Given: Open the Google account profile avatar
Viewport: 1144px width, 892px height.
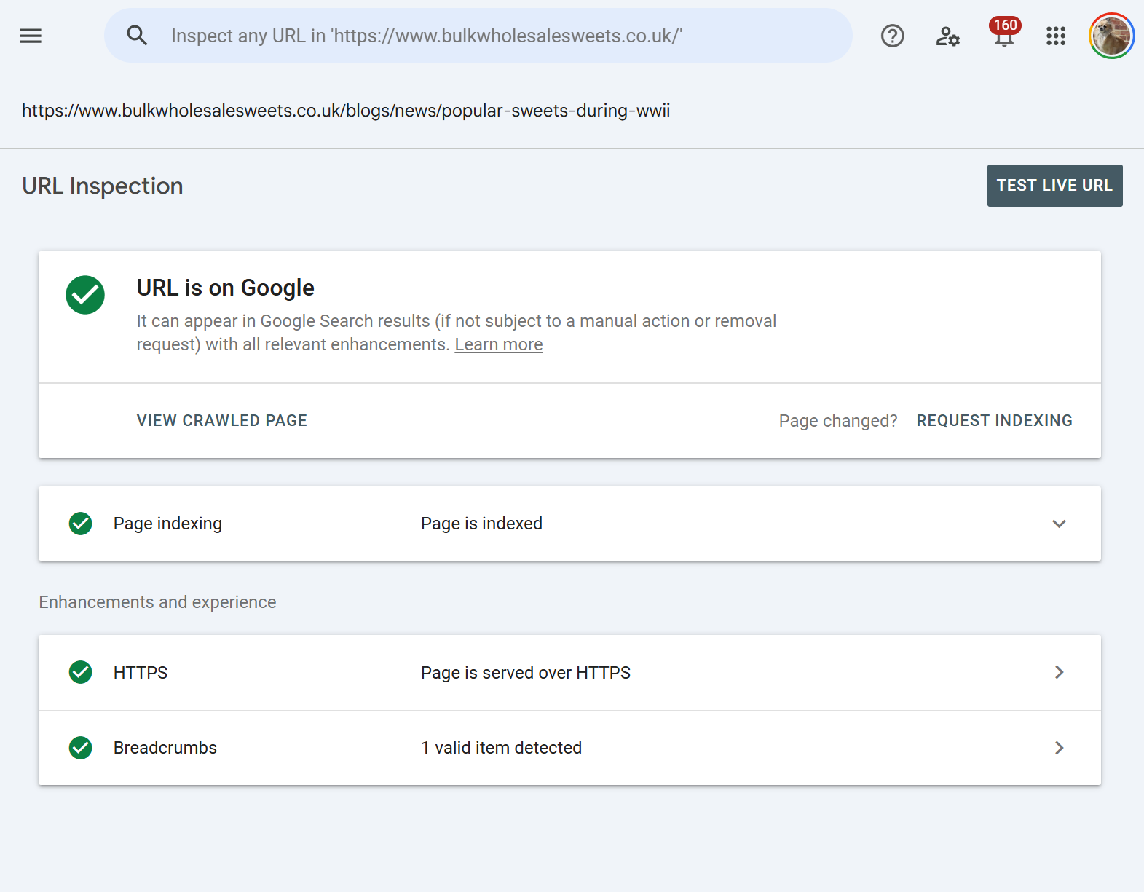Looking at the screenshot, I should [1111, 36].
